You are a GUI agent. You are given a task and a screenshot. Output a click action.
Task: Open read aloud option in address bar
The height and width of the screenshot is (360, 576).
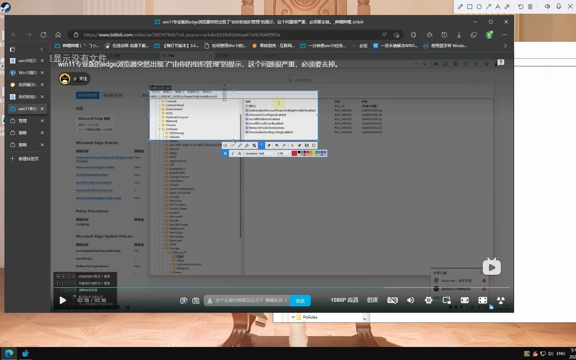tap(385, 35)
